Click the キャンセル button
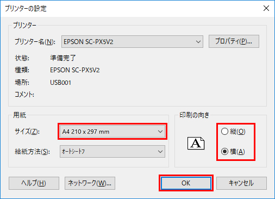Image resolution: width=275 pixels, height=199 pixels. point(241,183)
